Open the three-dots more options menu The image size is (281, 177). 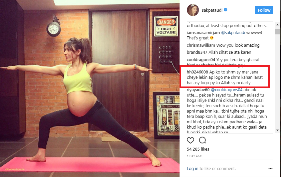click(270, 169)
